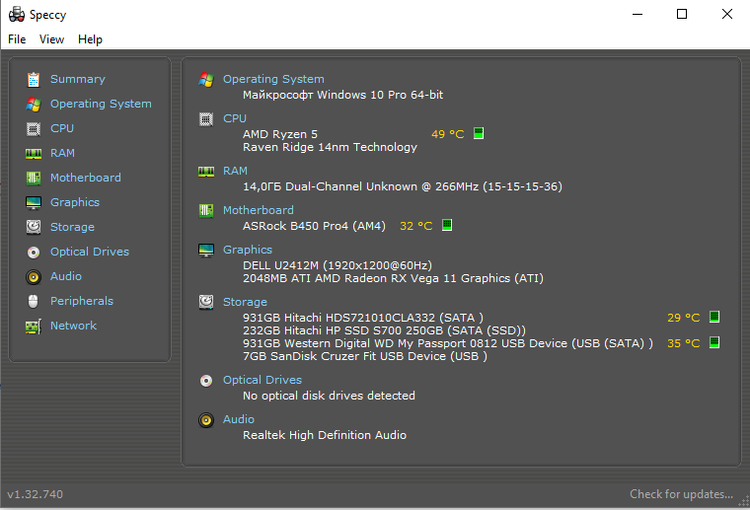Click the Operating System heading link in summary
The image size is (750, 510).
coord(273,79)
